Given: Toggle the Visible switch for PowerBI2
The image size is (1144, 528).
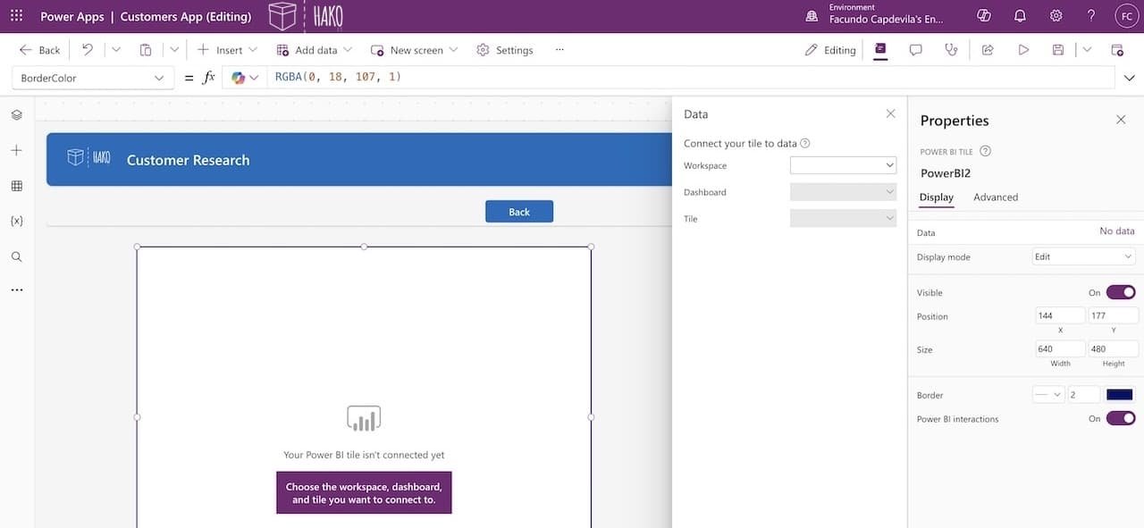Looking at the screenshot, I should (x=1121, y=291).
